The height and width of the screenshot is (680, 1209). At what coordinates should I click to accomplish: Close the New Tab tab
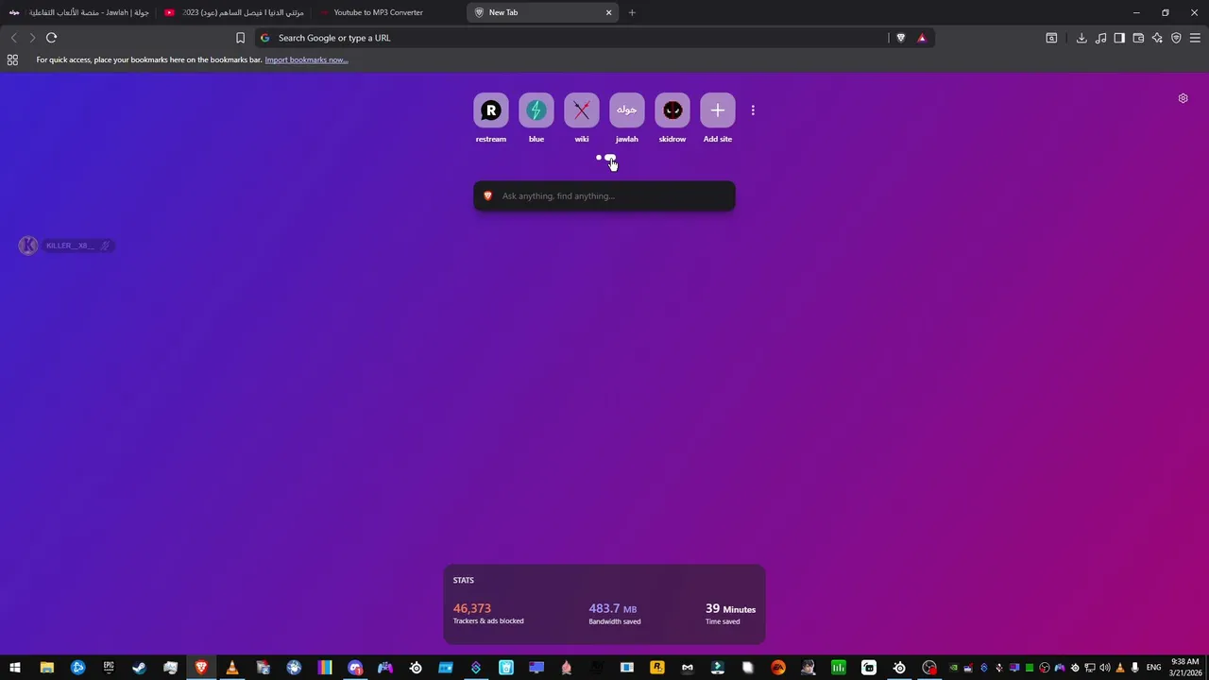pos(608,12)
